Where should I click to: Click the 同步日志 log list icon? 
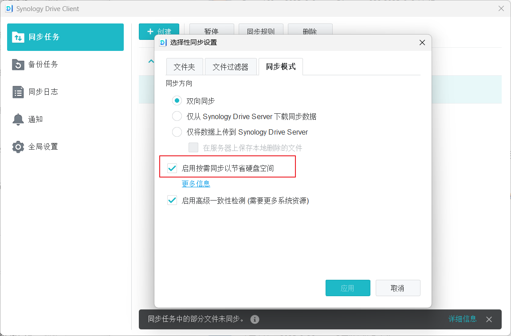pos(18,92)
